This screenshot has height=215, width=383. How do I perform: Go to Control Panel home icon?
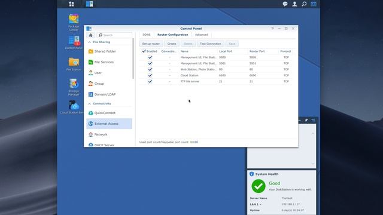click(90, 35)
